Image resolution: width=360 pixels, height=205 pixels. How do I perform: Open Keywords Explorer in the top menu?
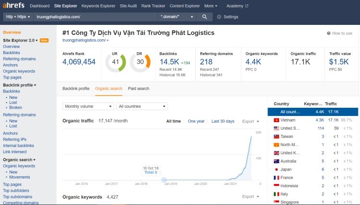tap(98, 6)
